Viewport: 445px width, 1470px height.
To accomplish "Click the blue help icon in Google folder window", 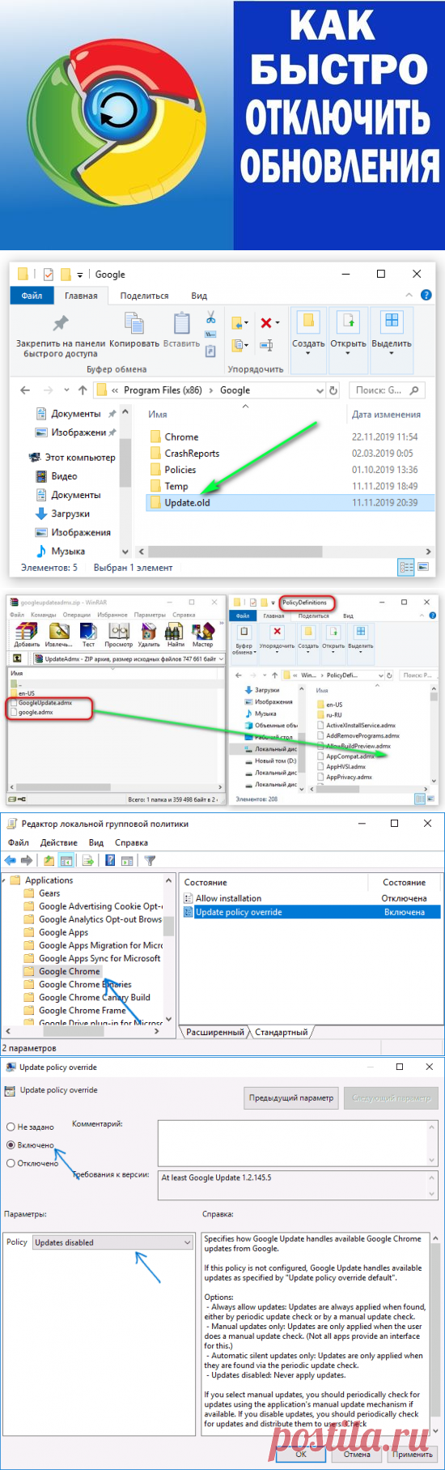I will point(426,296).
